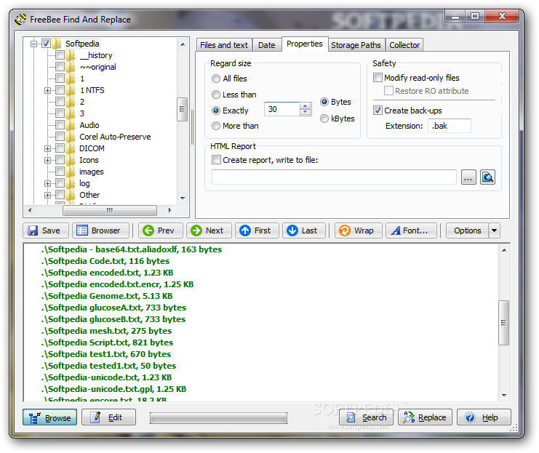This screenshot has width=539, height=453.
Task: Increase the size value with spinner up
Action: coord(305,106)
